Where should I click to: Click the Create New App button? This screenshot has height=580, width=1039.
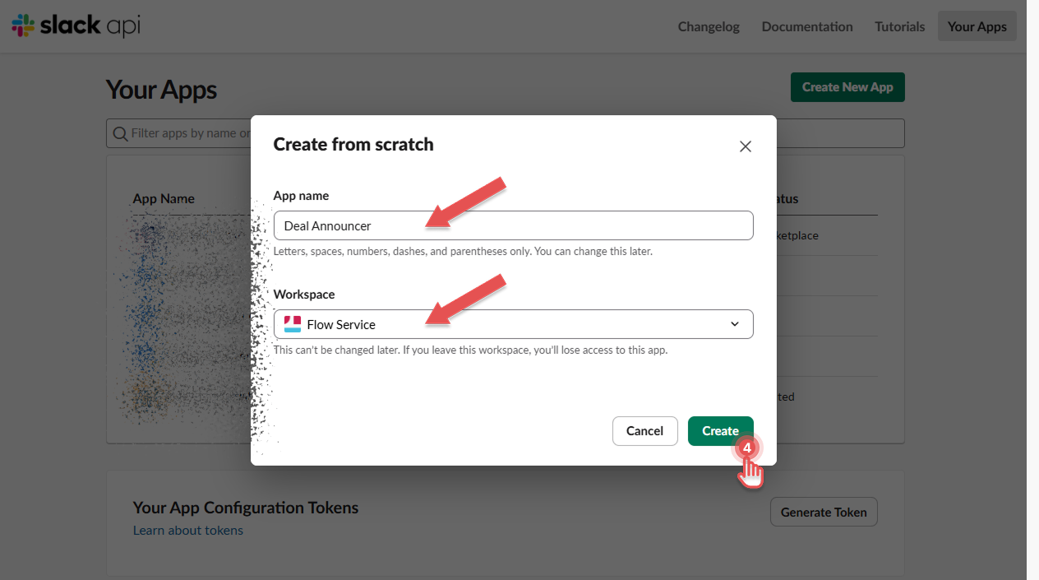pos(847,87)
